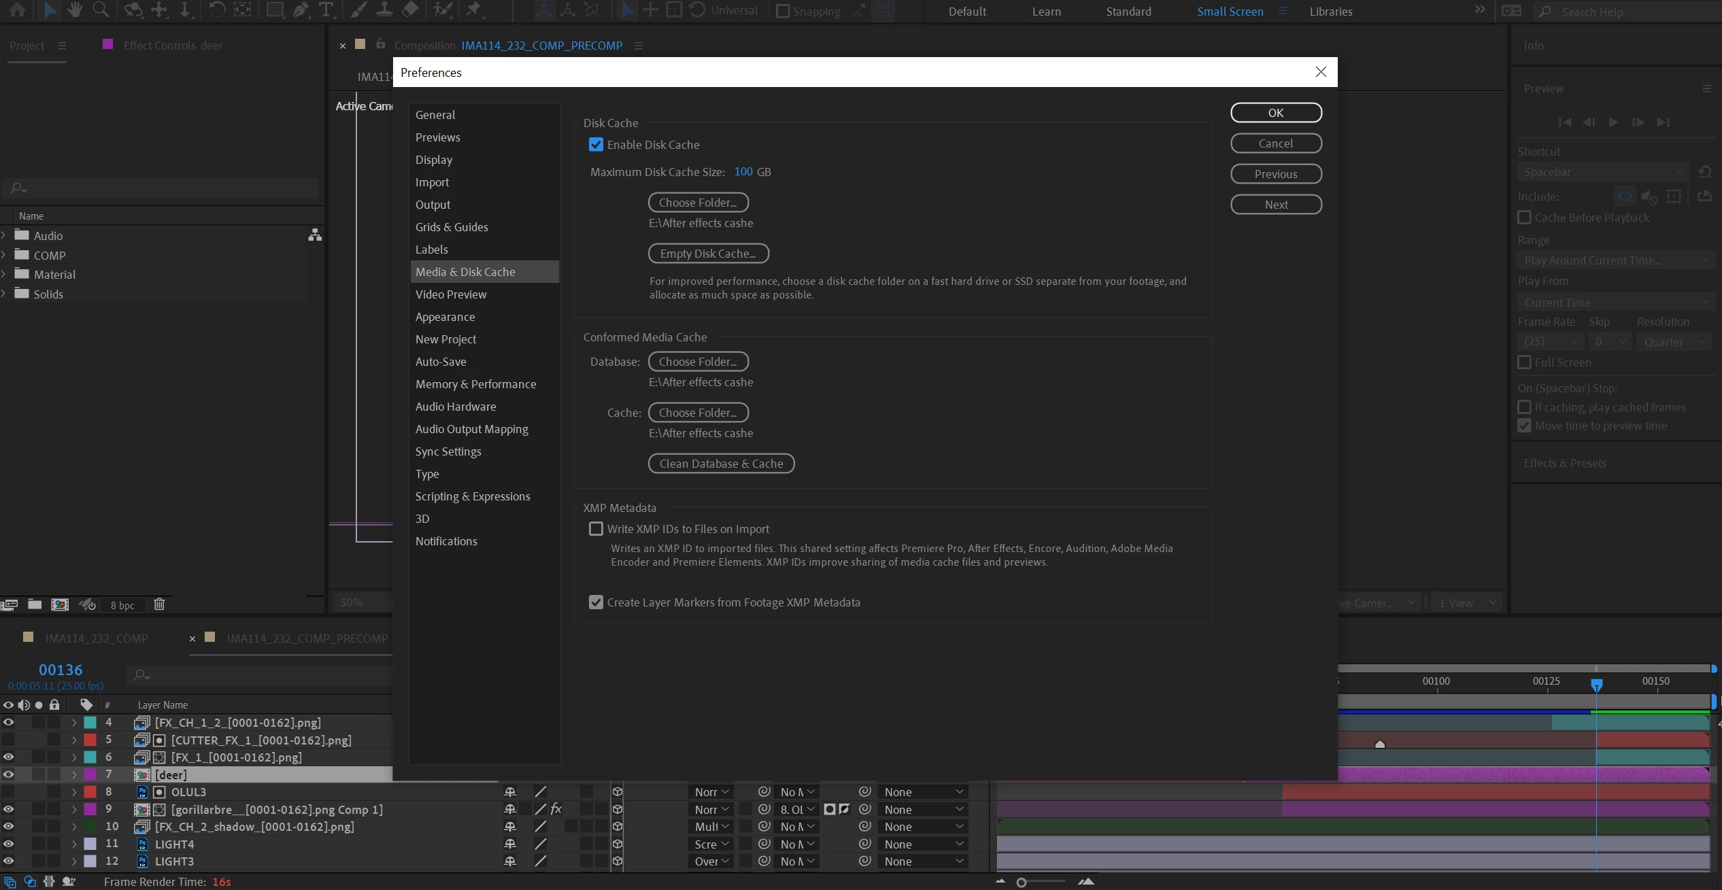This screenshot has width=1722, height=890.
Task: Select the Zoom magnifier tool
Action: (x=101, y=10)
